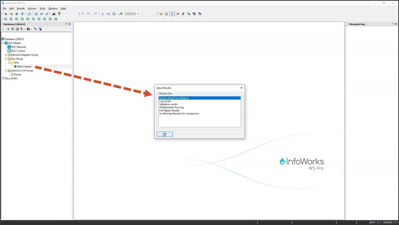This screenshot has height=225, width=399.
Task: Select System Head Curve Report option
Action: [200, 98]
